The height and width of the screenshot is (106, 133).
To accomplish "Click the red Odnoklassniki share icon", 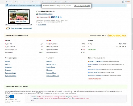I will click(50, 17).
